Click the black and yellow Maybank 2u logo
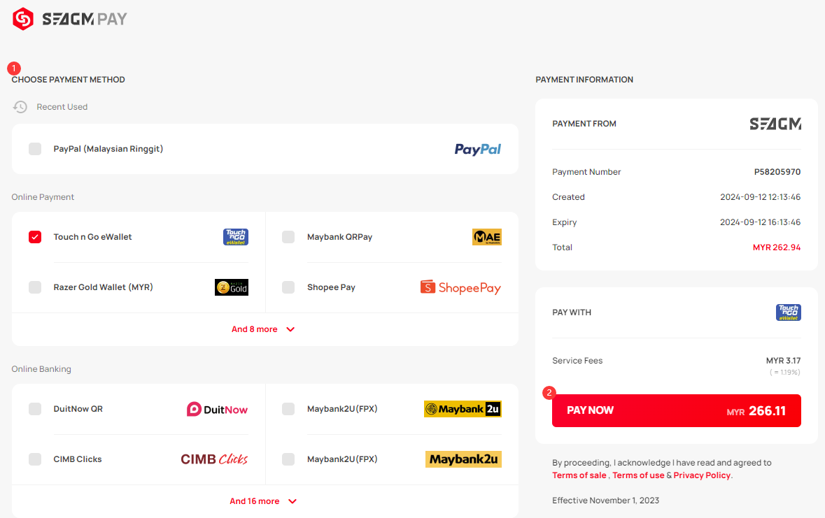825x518 pixels. click(x=463, y=409)
